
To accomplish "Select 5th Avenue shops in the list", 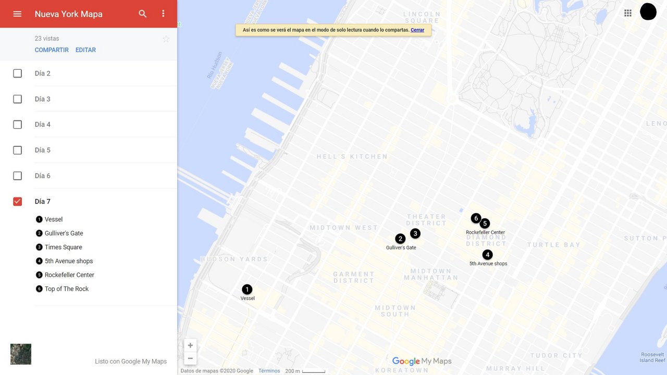I will (x=69, y=261).
